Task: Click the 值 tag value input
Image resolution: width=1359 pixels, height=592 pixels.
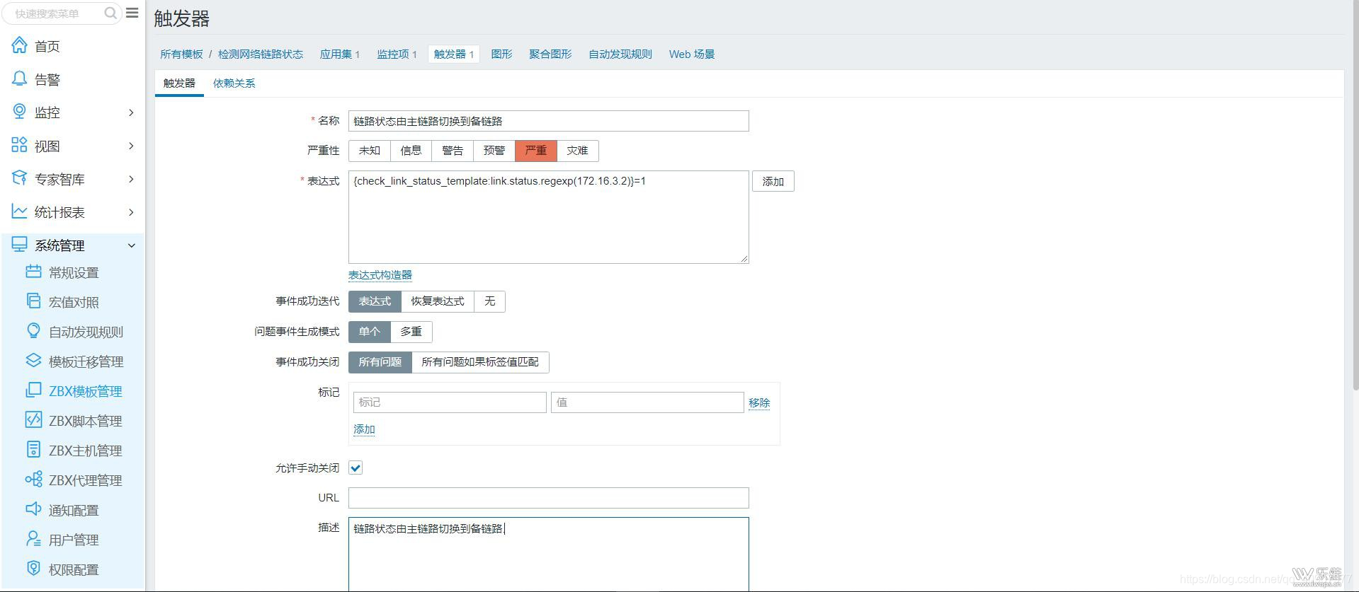Action: (647, 402)
